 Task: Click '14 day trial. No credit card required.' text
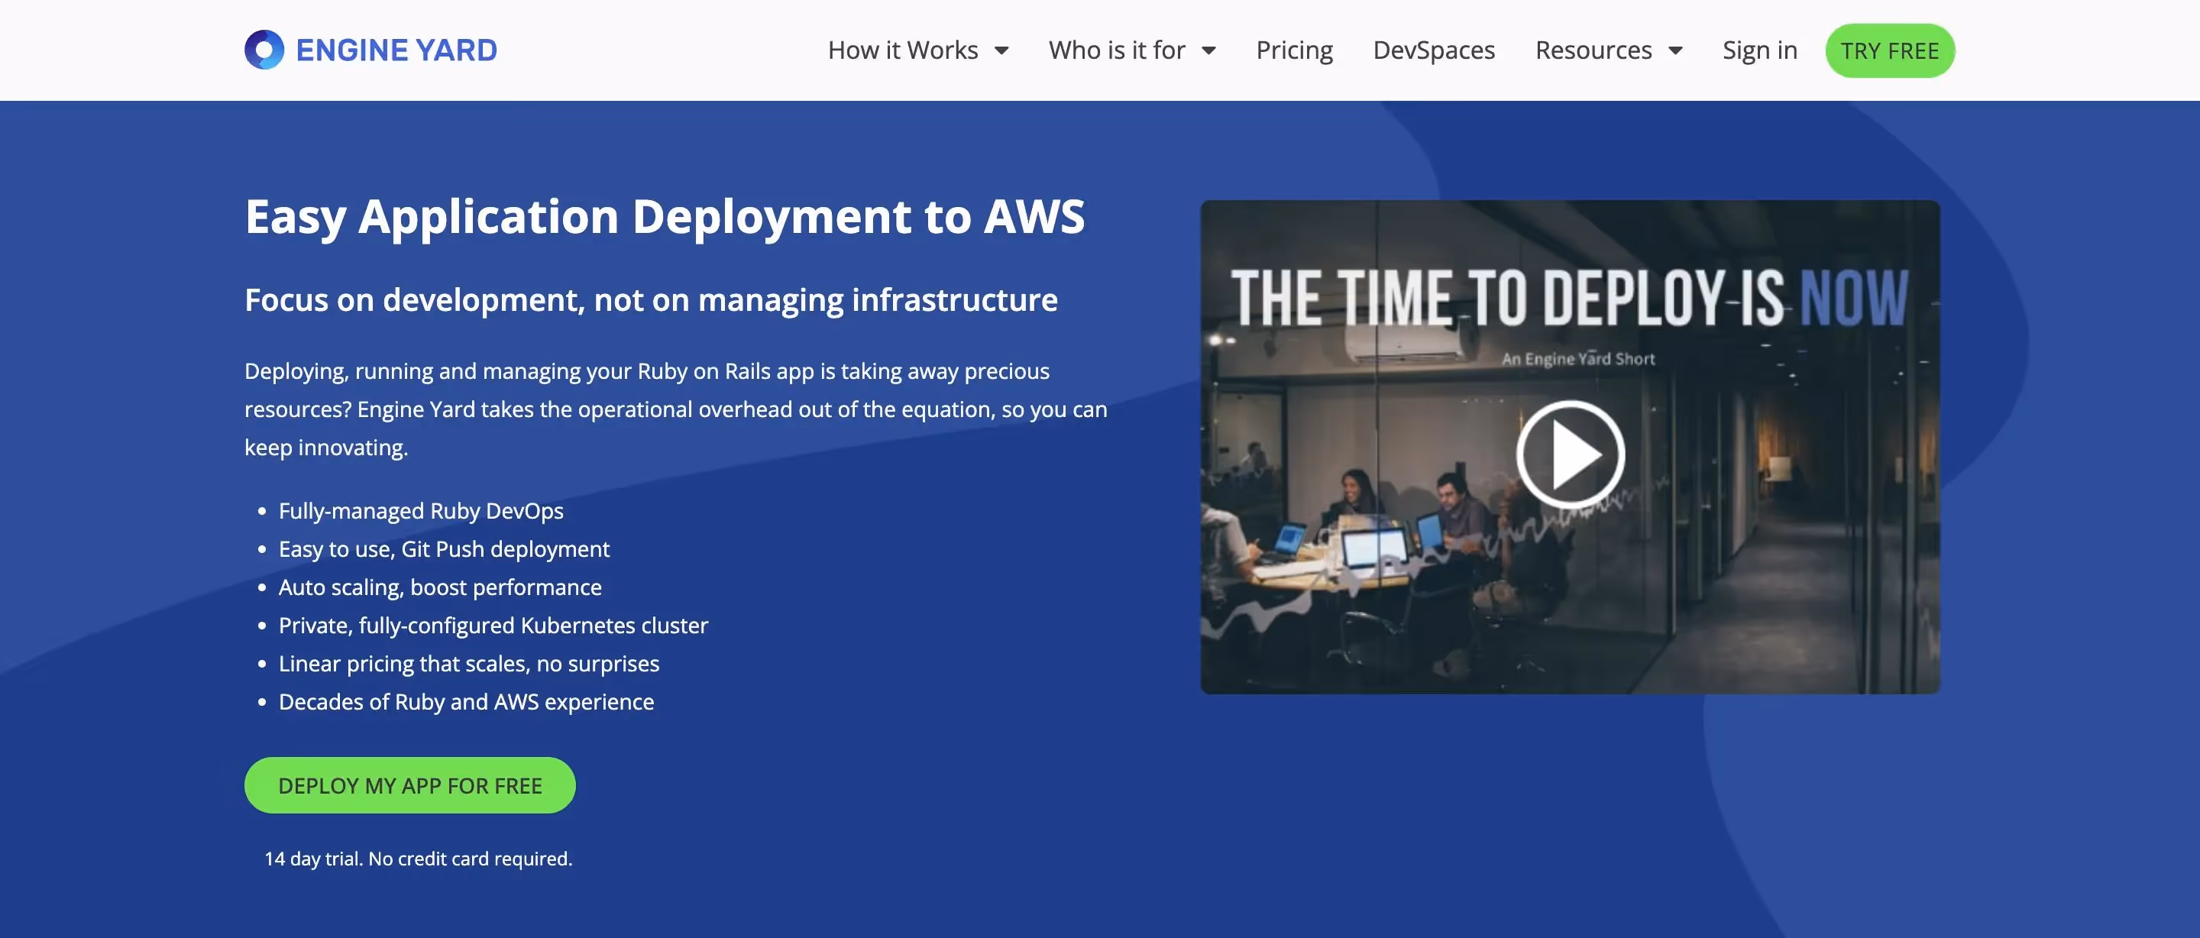pos(418,859)
